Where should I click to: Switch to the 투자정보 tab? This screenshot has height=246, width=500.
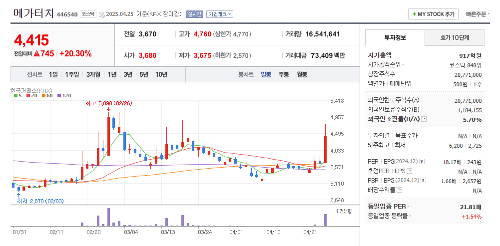(x=395, y=37)
